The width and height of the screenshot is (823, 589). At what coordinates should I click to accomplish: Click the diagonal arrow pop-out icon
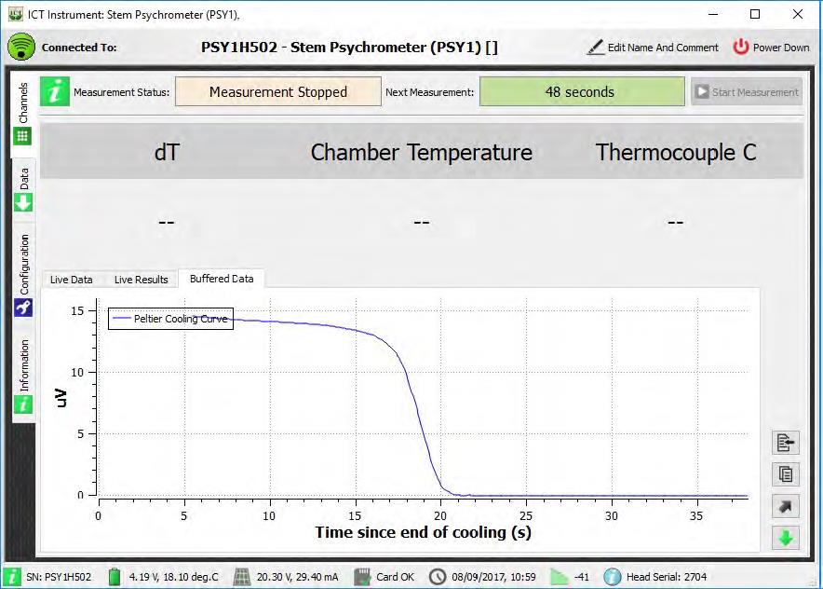tap(785, 507)
